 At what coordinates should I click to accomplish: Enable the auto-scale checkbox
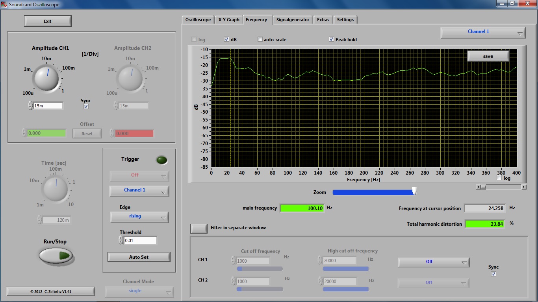tap(260, 39)
